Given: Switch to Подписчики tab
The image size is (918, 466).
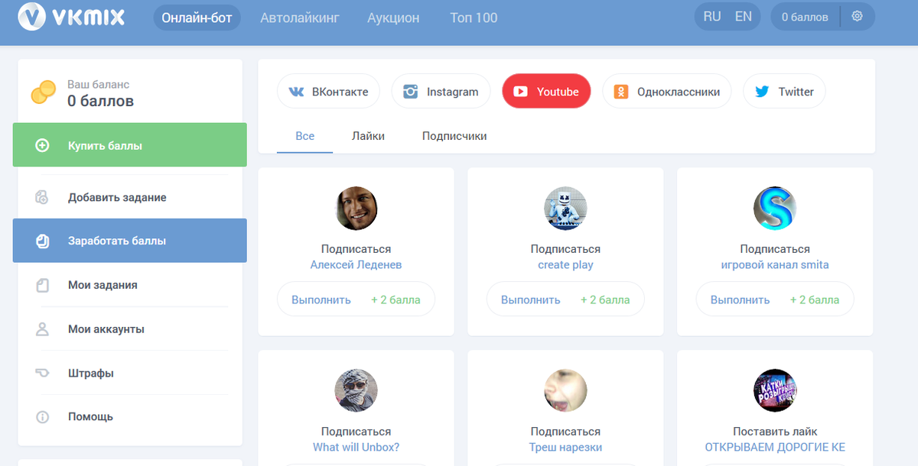Looking at the screenshot, I should [x=454, y=136].
